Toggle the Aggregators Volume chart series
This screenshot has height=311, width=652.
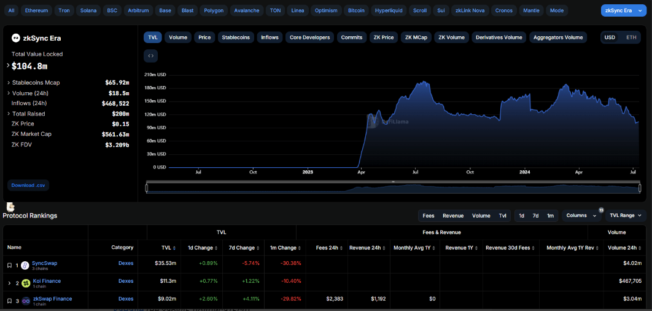558,37
